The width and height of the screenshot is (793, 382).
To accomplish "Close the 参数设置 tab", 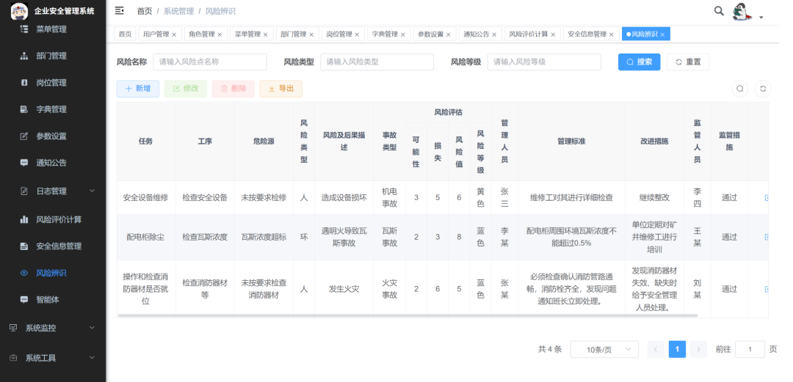I will point(448,35).
